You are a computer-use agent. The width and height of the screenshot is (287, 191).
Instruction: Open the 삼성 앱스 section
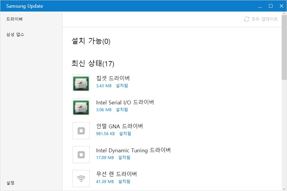pyautogui.click(x=15, y=34)
